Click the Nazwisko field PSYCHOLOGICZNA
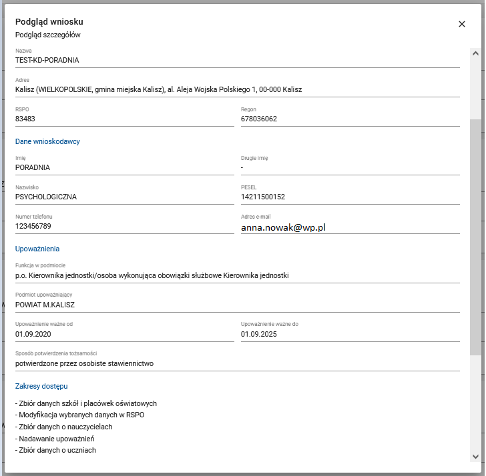The image size is (486, 476). tap(124, 197)
